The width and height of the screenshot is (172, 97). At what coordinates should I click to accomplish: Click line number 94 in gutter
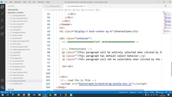point(49,52)
